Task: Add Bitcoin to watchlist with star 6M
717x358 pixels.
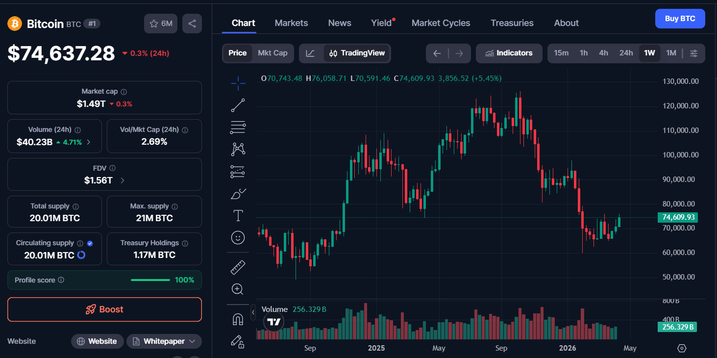Action: pyautogui.click(x=161, y=24)
